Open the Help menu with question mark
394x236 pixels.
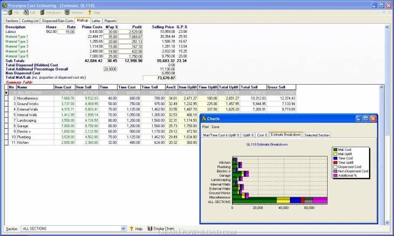(94, 12)
